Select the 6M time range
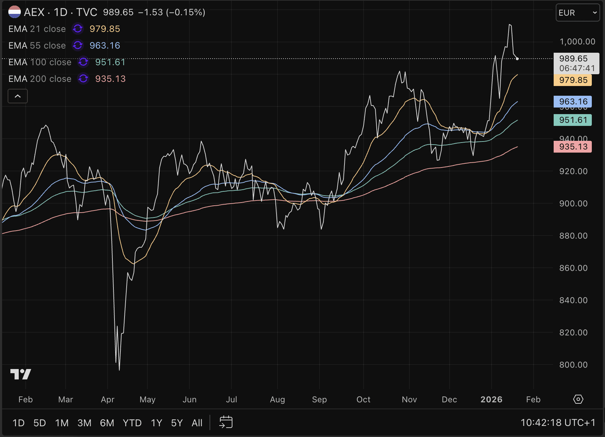The height and width of the screenshot is (437, 605). (107, 423)
